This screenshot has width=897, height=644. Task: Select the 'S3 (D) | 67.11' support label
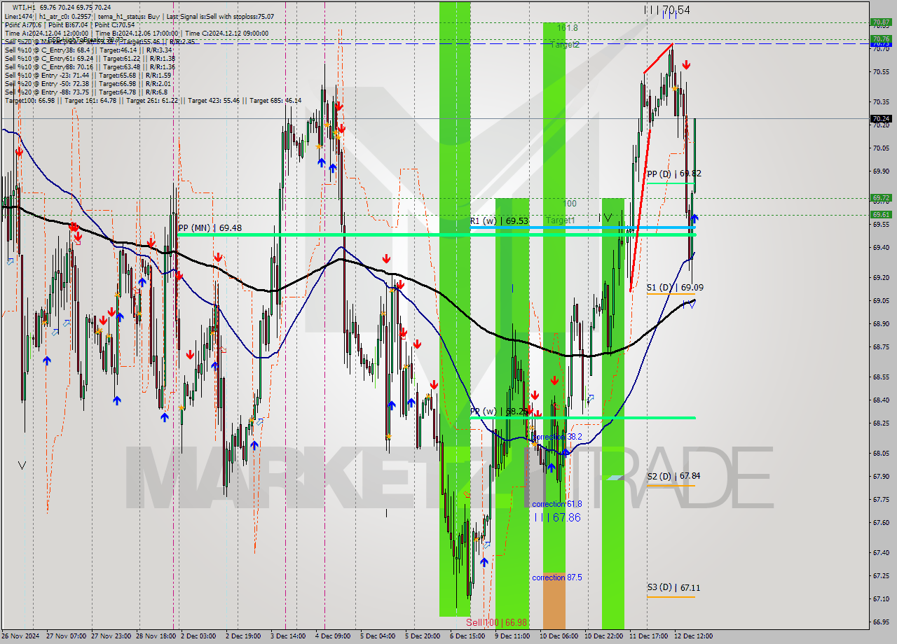(673, 587)
